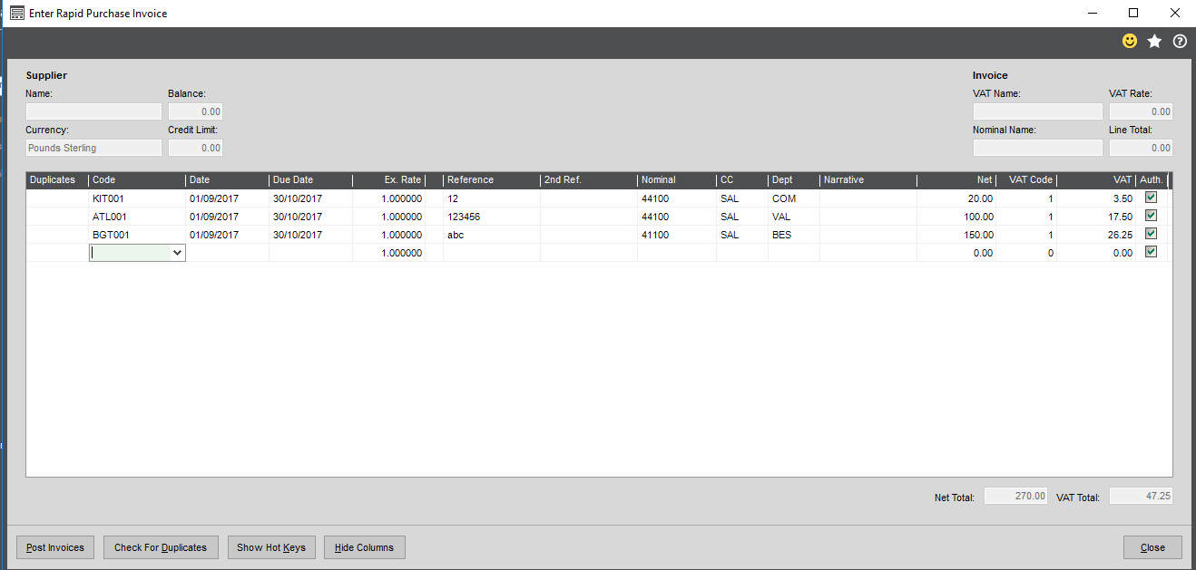Click the Nominal column header
This screenshot has width=1196, height=570.
pyautogui.click(x=677, y=180)
